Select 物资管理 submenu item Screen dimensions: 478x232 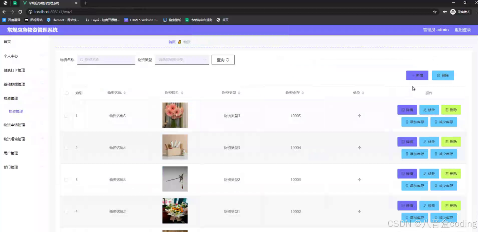pyautogui.click(x=16, y=111)
